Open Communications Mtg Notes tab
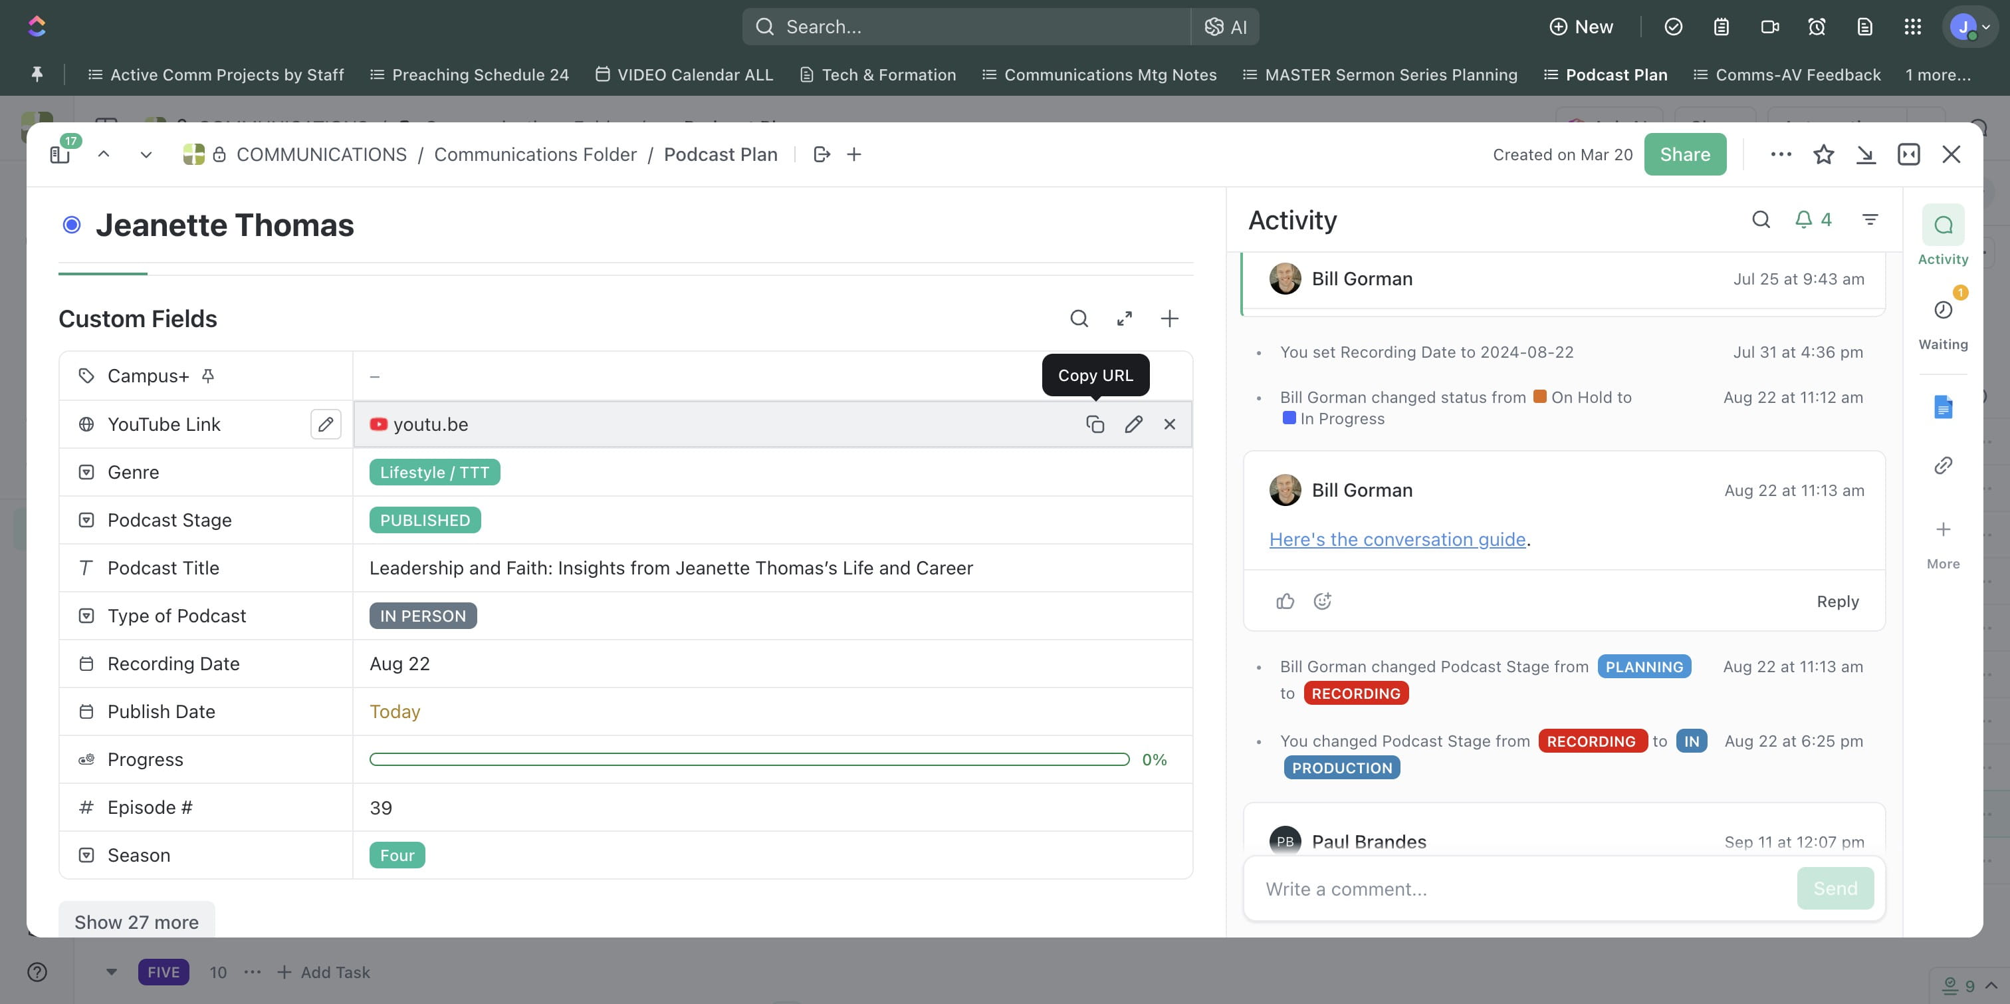2010x1004 pixels. tap(1099, 74)
